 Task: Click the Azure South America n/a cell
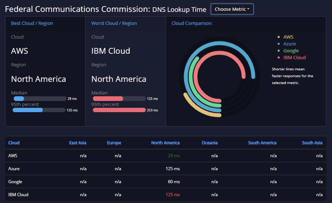coord(273,169)
